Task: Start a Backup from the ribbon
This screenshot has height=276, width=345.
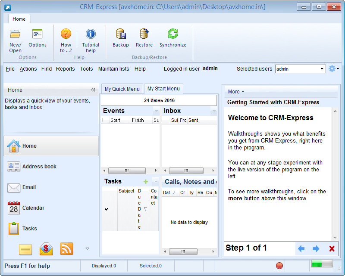Action: click(x=121, y=34)
